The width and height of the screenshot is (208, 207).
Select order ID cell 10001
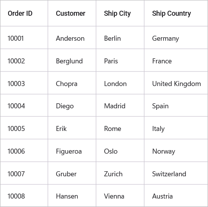click(x=24, y=38)
